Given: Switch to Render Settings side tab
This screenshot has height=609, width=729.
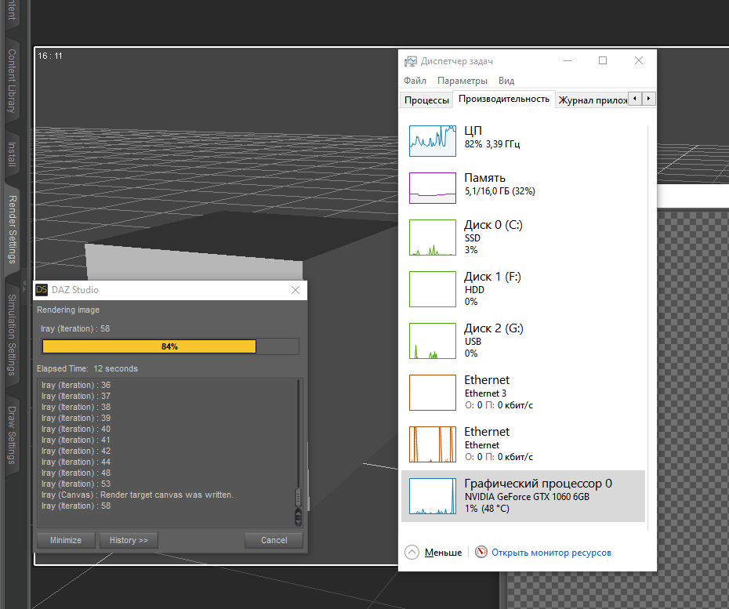Looking at the screenshot, I should 12,230.
